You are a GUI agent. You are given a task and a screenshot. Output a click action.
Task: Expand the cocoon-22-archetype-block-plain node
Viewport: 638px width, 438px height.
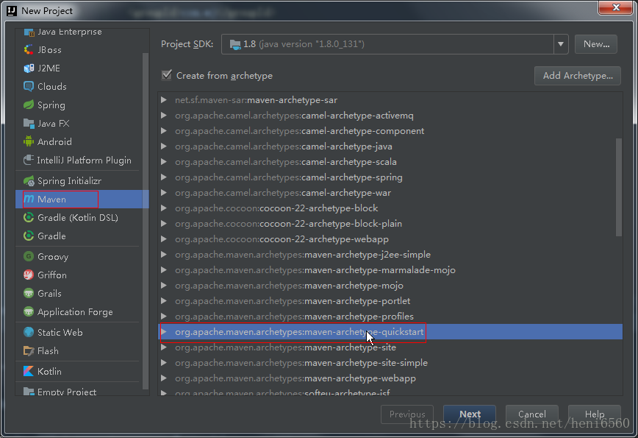[164, 224]
